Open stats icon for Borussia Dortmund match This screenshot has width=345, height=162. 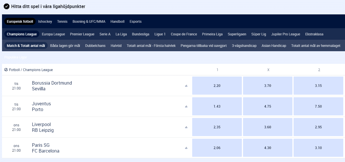point(186,86)
